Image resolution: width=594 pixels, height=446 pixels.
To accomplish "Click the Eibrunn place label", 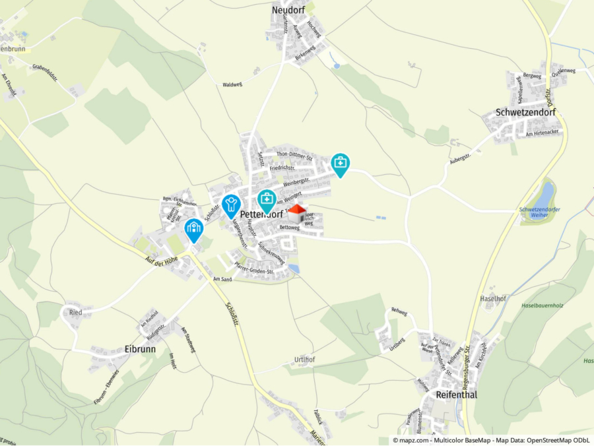I will coord(140,349).
